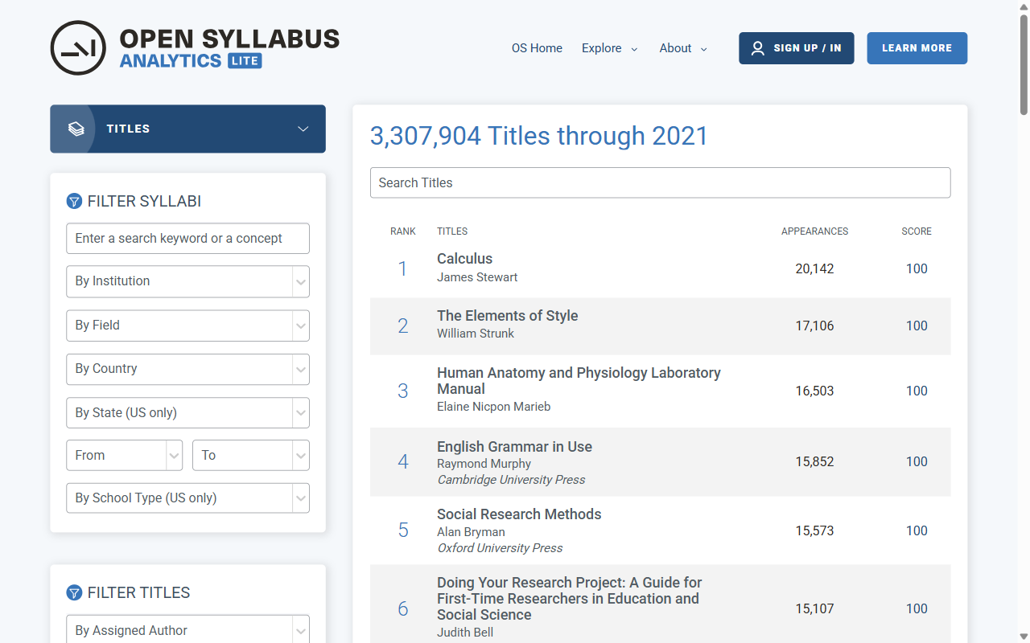Open the By Institution dropdown
The width and height of the screenshot is (1030, 643).
[187, 281]
